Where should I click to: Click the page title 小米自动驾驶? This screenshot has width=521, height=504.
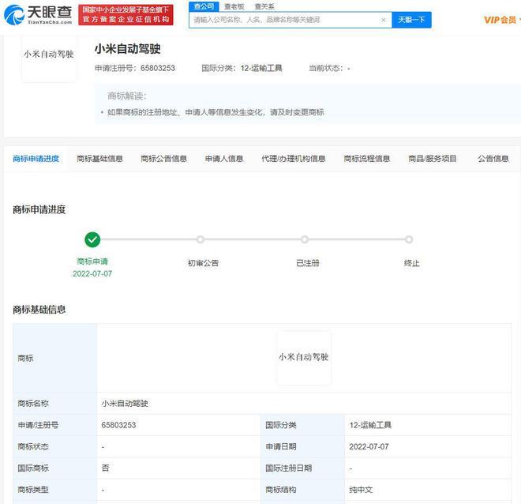click(x=128, y=49)
